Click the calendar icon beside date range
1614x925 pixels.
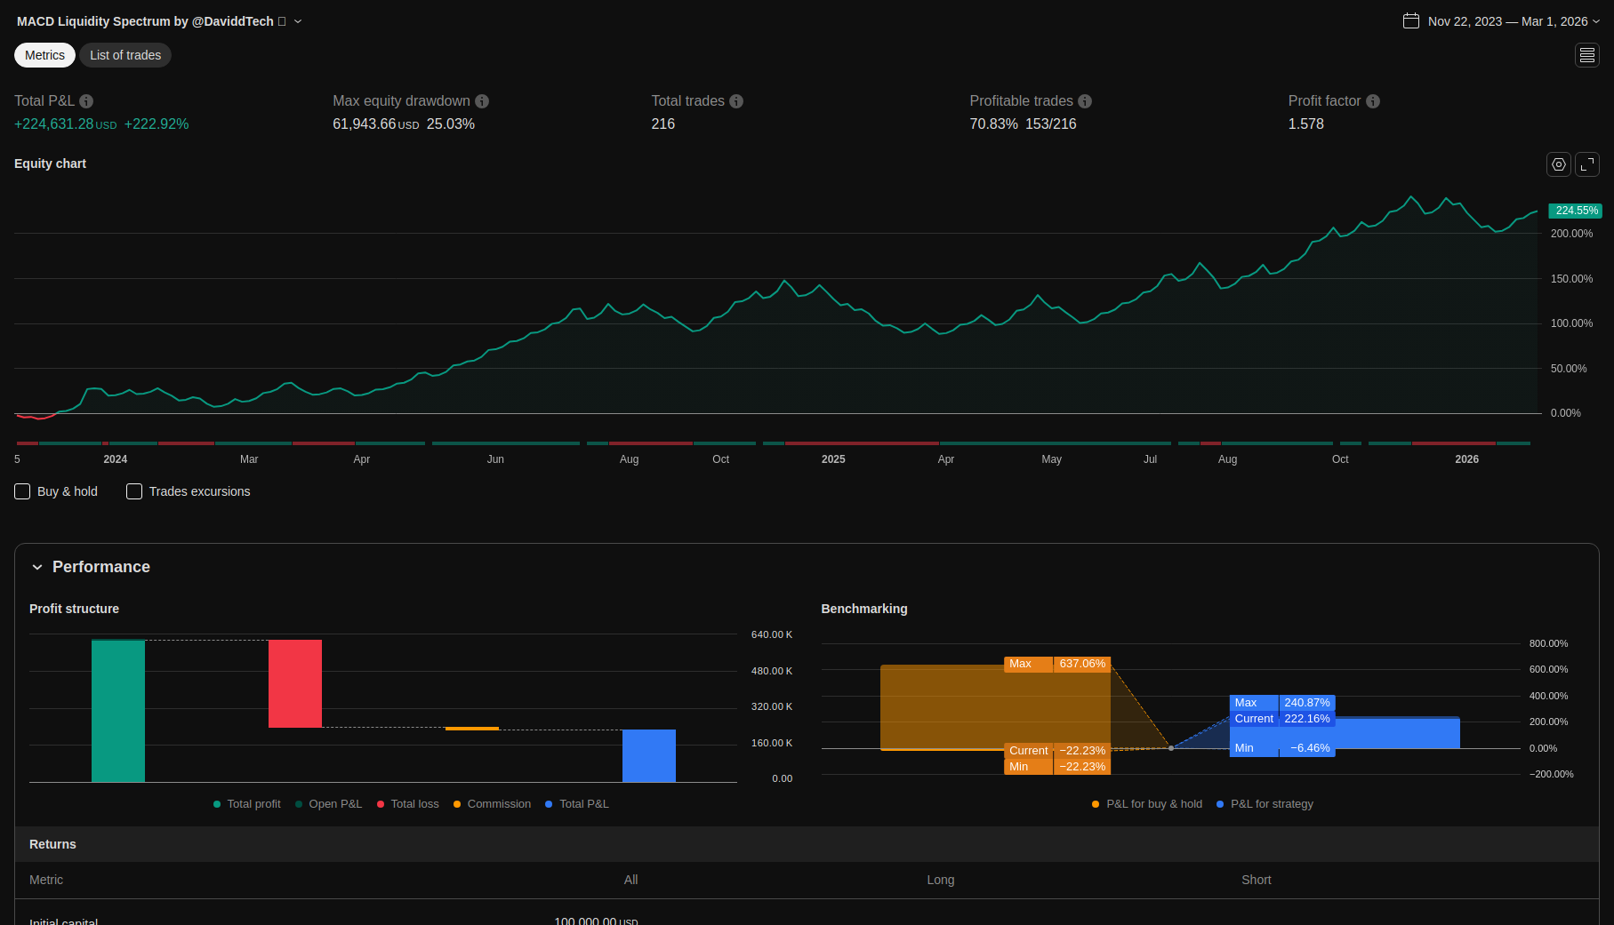pyautogui.click(x=1410, y=21)
